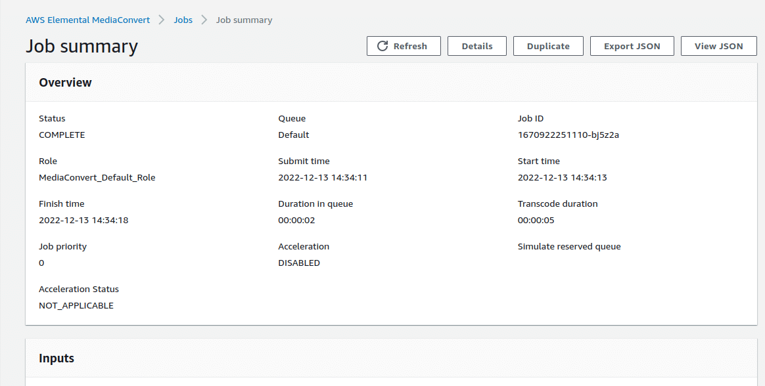The width and height of the screenshot is (765, 386).
Task: Click the Job summary page heading
Action: 82,46
